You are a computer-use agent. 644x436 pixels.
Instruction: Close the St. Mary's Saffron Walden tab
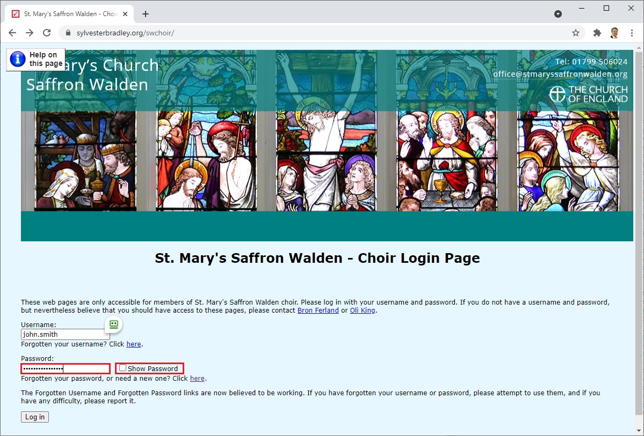click(x=125, y=14)
